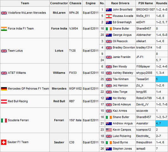Image resolution: width=168 pixels, height=152 pixels.
Task: Click the Australian flag beside Stephen Jones
Action: pos(109,149)
